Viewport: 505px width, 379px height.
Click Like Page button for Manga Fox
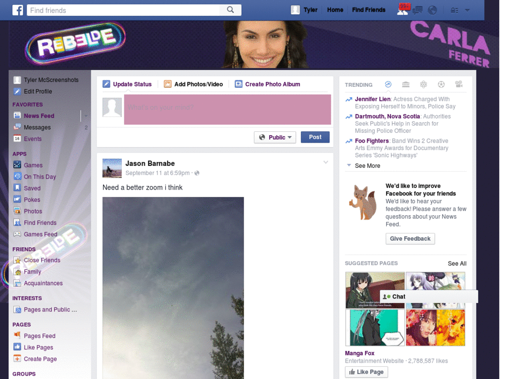[366, 372]
